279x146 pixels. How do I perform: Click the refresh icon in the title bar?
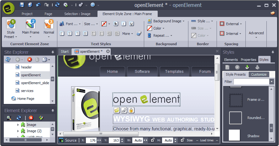[x=57, y=5]
